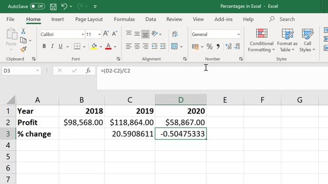Open the Underline style dropdown arrow
This screenshot has height=184, width=328.
coord(67,47)
